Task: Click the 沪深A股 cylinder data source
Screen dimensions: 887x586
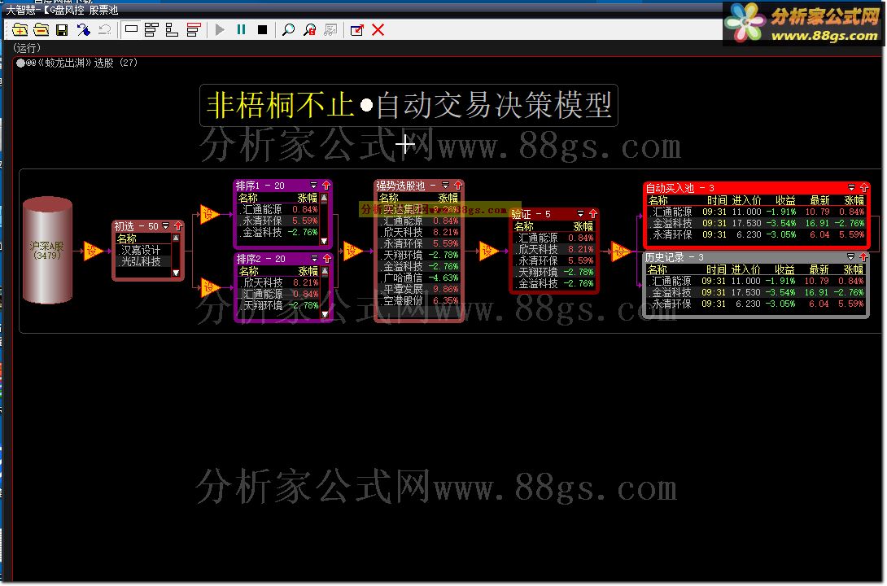Action: pos(47,250)
